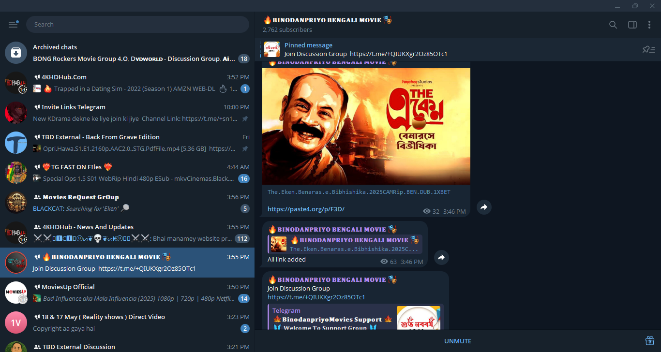The height and width of the screenshot is (352, 661).
Task: Open TG FAST ON FIles channel
Action: 127,173
